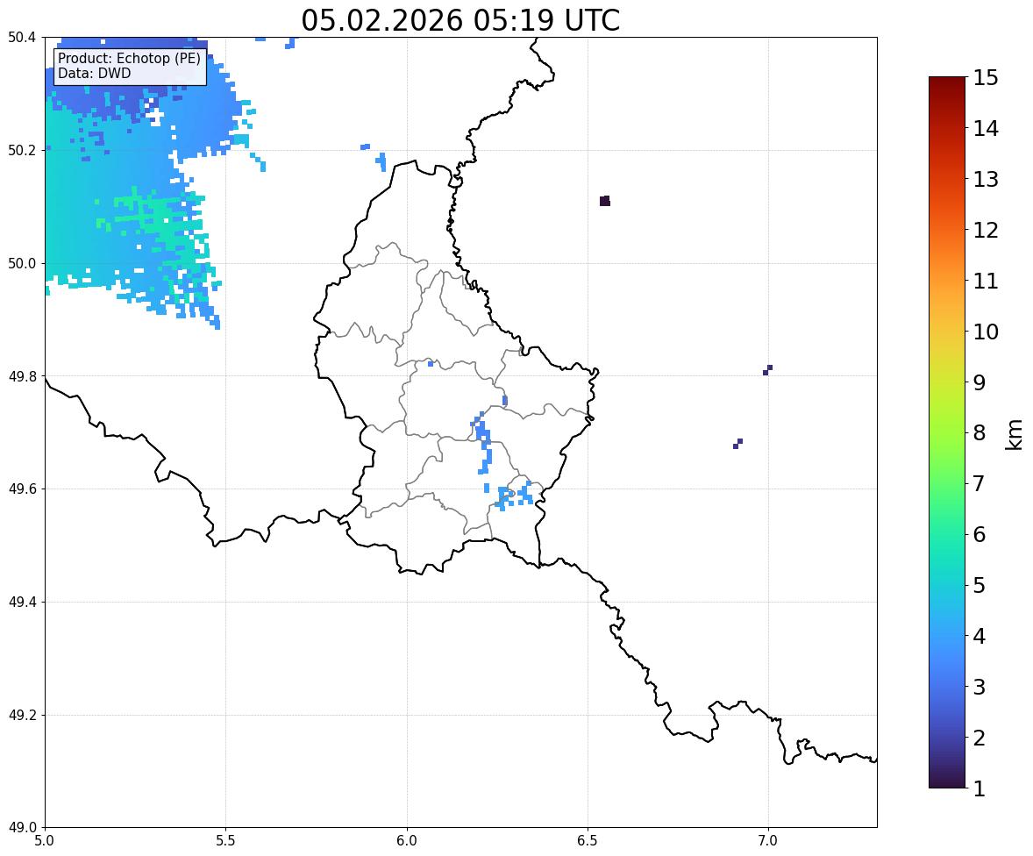Click latitude axis label 49.8
The height and width of the screenshot is (856, 1033).
(22, 376)
